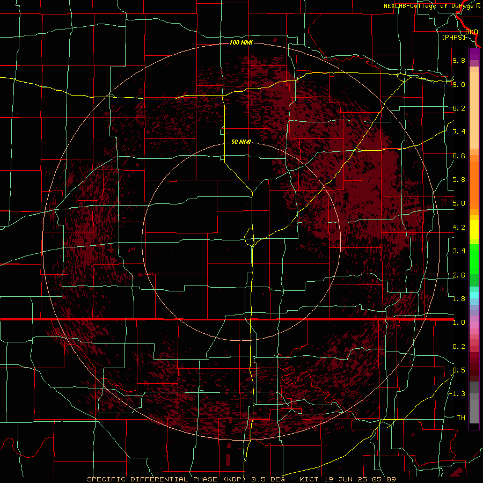Viewport: 483px width, 483px height.
Task: Click the 5.8 legend value
Action: click(x=459, y=180)
